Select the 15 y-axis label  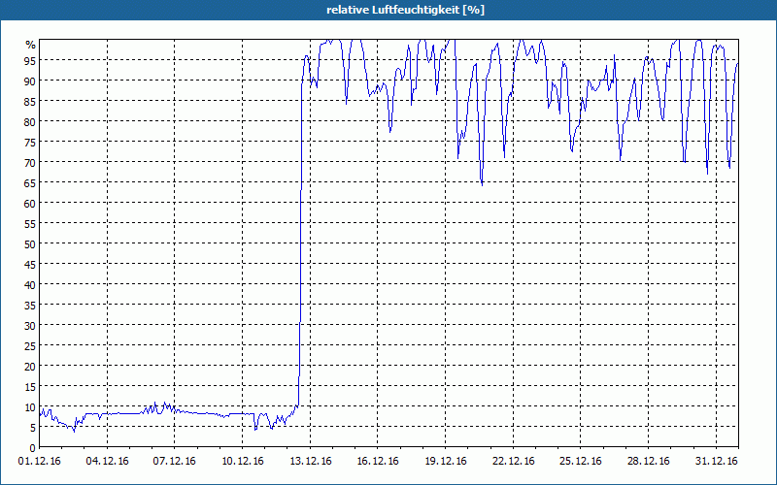tap(30, 386)
